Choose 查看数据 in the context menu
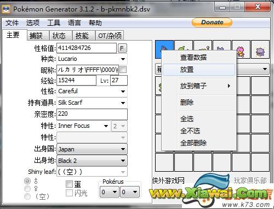Screen dimensions: 274x209 199,58
